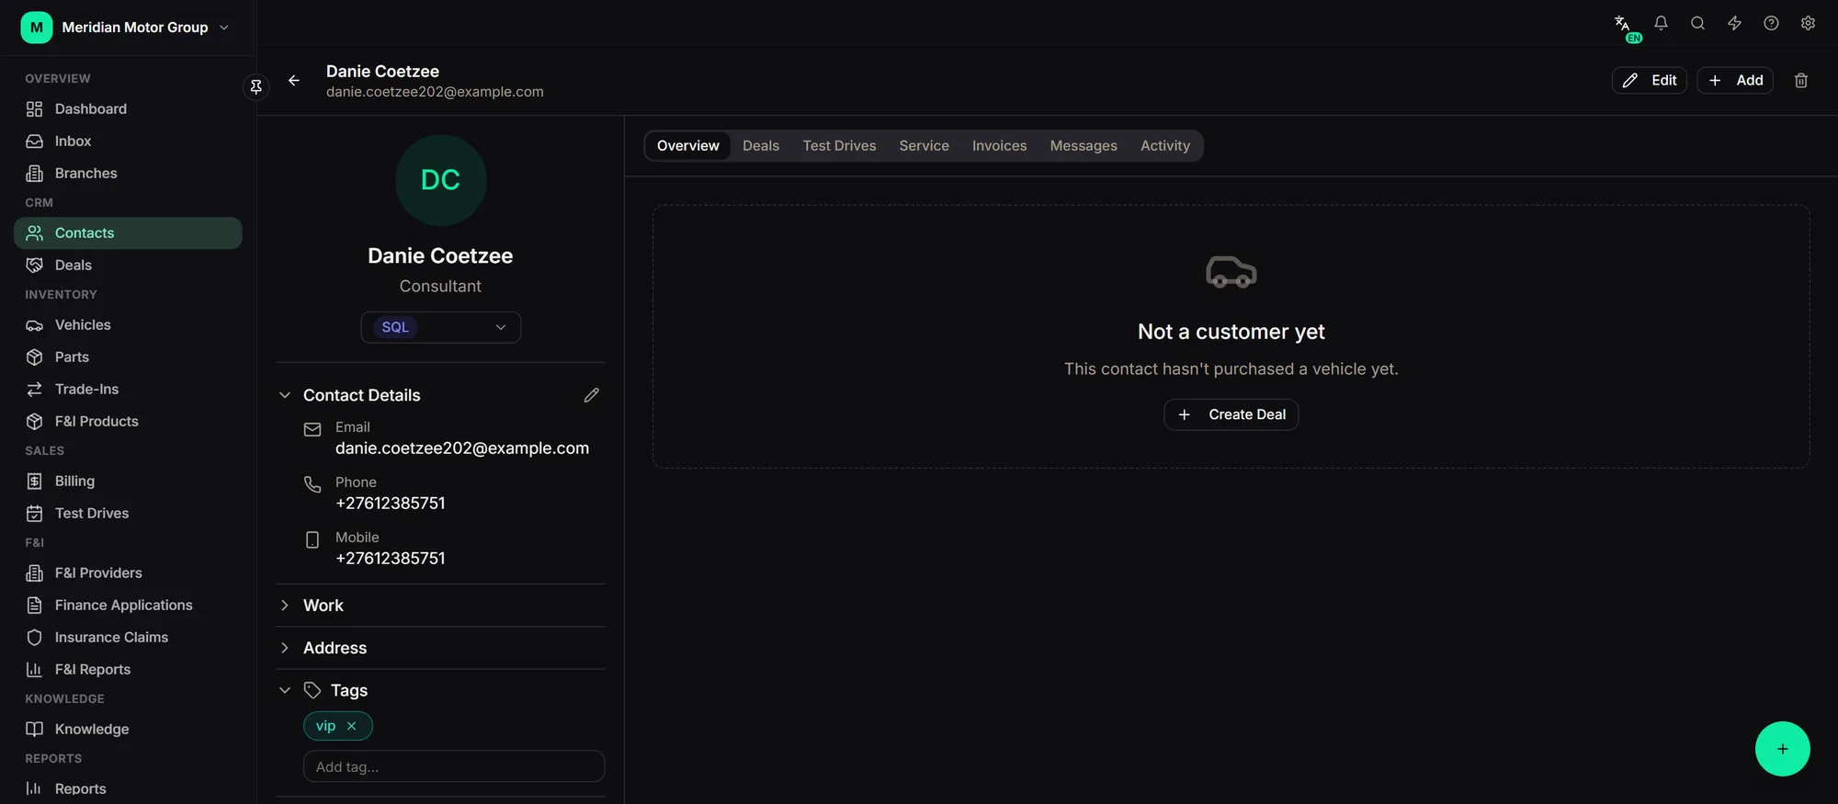The width and height of the screenshot is (1838, 804).
Task: Open Billing in the sidebar
Action: click(128, 481)
